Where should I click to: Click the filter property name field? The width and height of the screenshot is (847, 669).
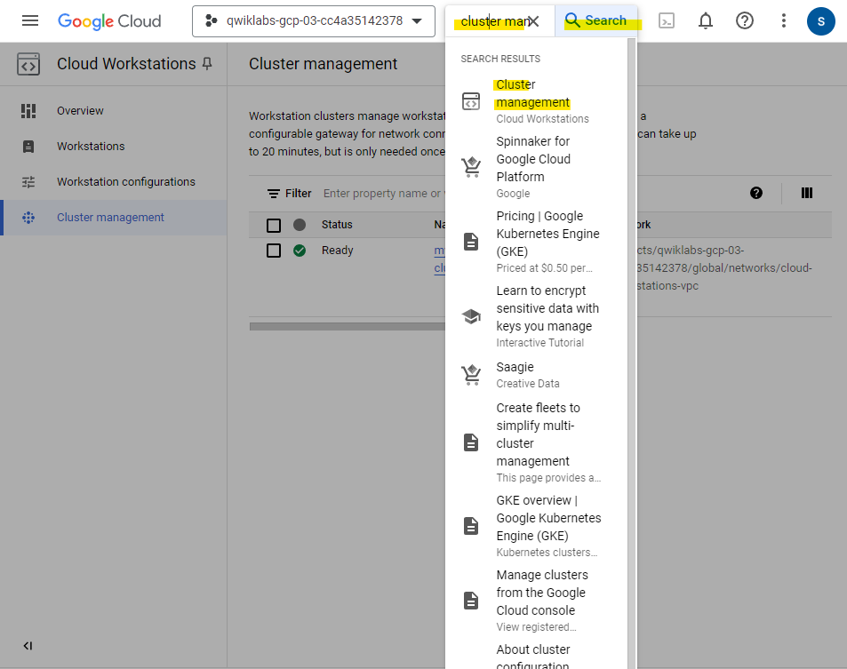(x=384, y=194)
